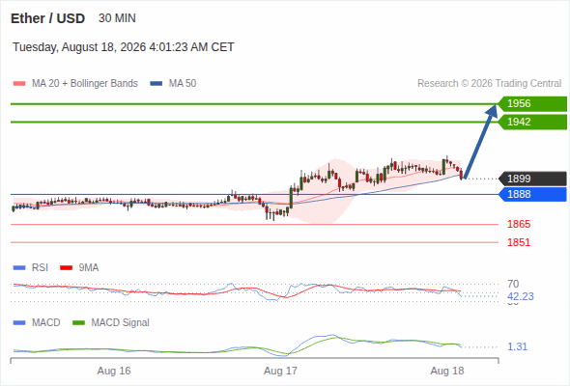Click the MA 50 legend label
This screenshot has width=570, height=386.
pos(183,84)
